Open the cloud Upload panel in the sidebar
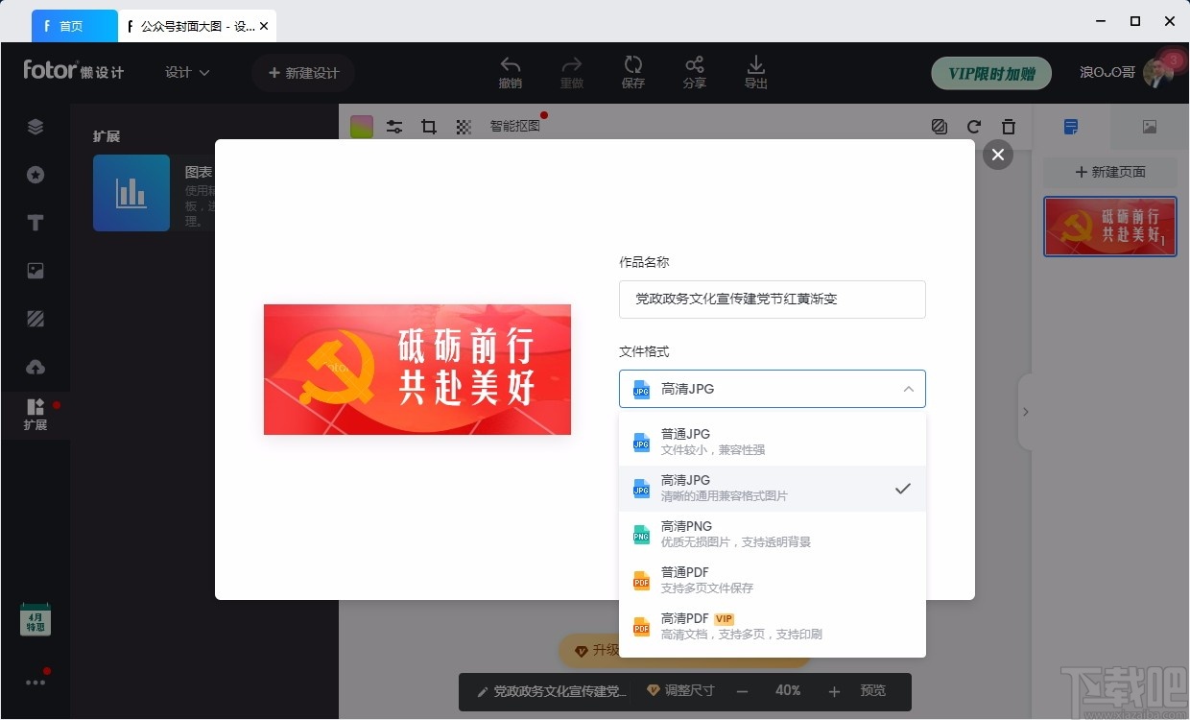The image size is (1190, 720). pos(36,366)
